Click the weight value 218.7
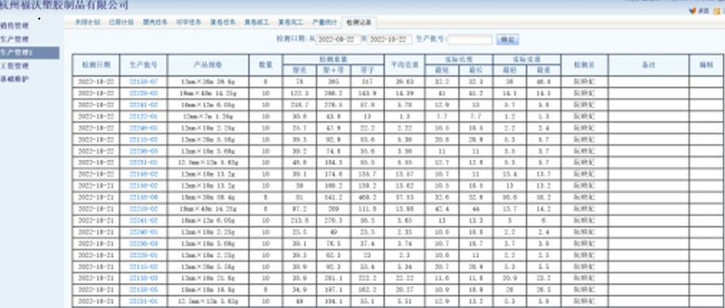Viewport: 725px width, 308px height. click(299, 105)
